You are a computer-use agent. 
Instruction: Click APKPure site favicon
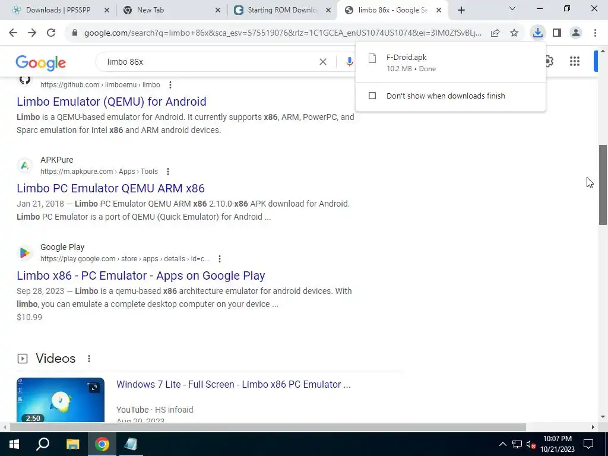[x=25, y=166]
